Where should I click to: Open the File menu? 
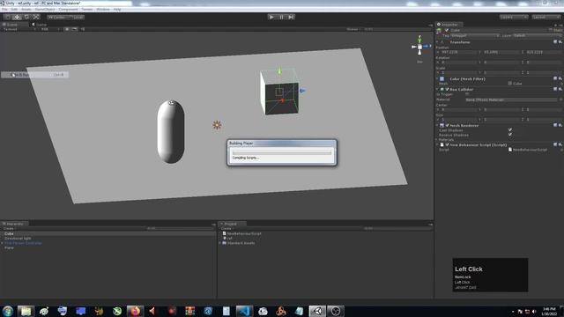[4, 10]
